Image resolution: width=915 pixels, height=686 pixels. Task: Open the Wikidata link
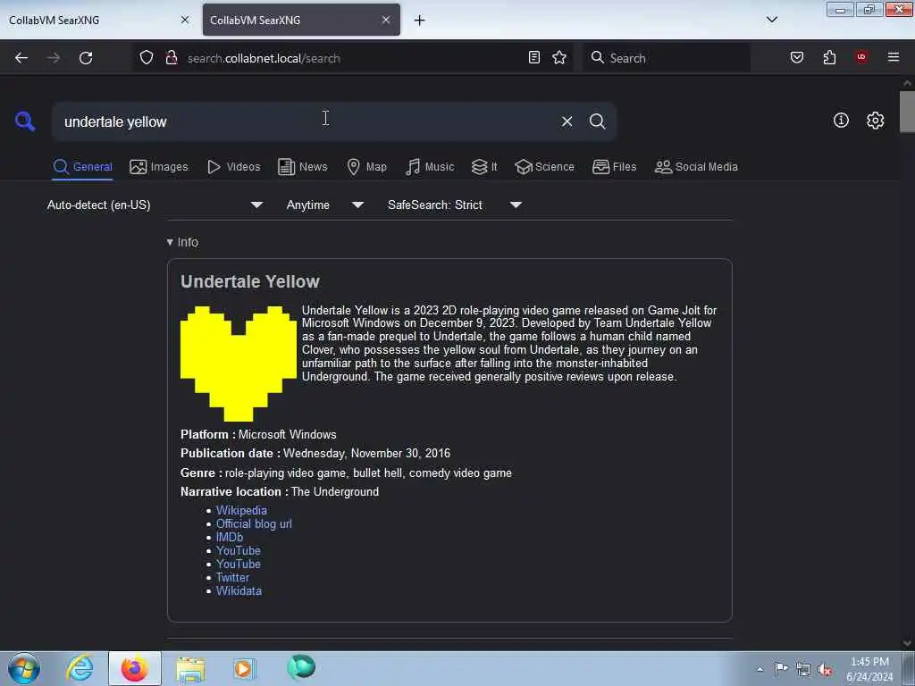coord(239,591)
